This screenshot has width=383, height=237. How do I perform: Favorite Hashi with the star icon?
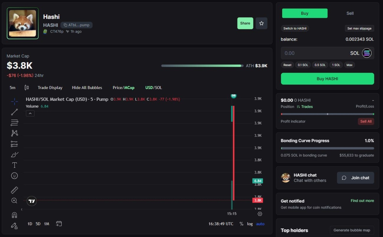(x=261, y=23)
